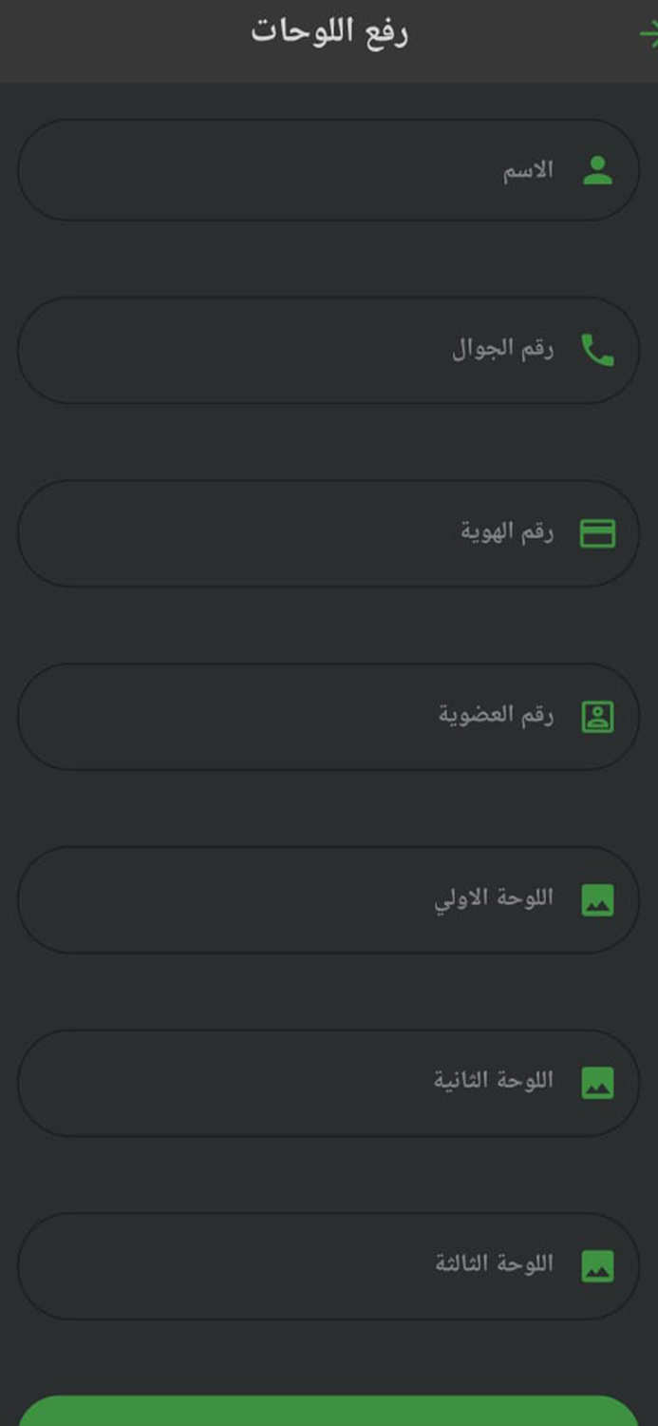The height and width of the screenshot is (1426, 658).
Task: Click the picture icon beside اللوحة الثالثة
Action: pyautogui.click(x=600, y=1263)
